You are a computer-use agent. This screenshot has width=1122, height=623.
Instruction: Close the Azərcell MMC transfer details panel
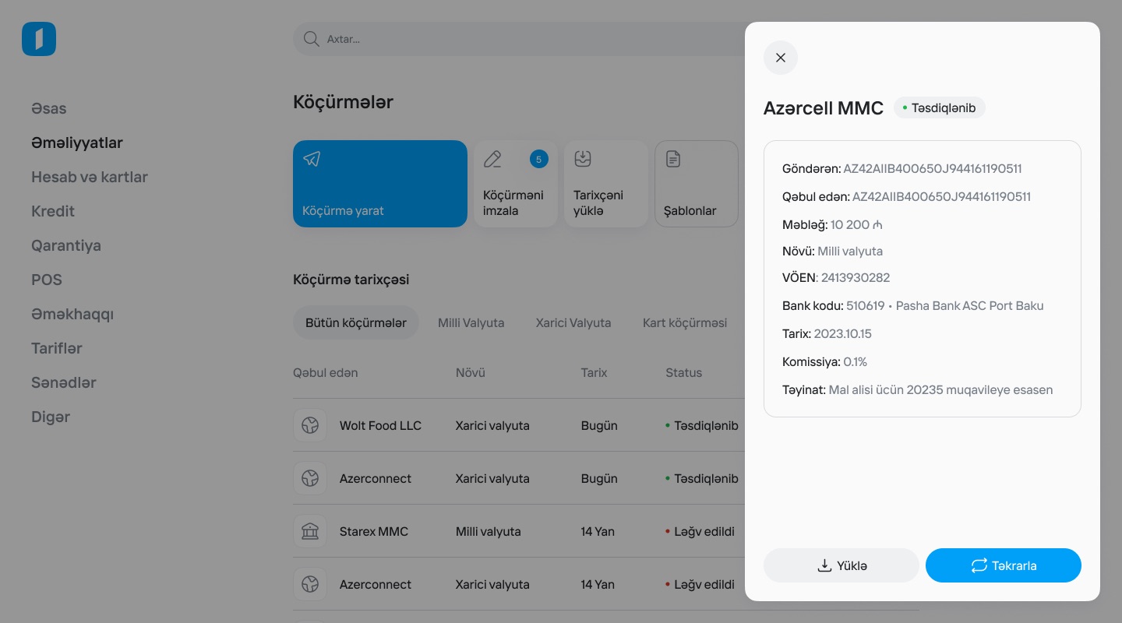click(781, 58)
